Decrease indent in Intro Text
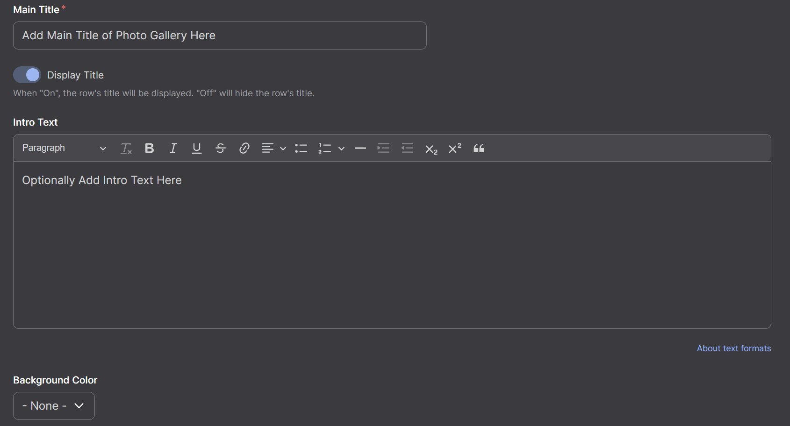The width and height of the screenshot is (790, 426). [407, 149]
